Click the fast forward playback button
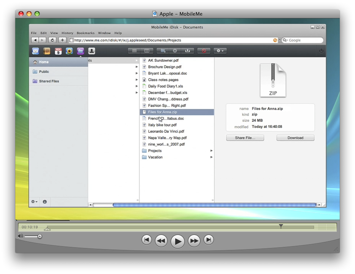Viewport: 355px width, 274px height. tap(194, 241)
